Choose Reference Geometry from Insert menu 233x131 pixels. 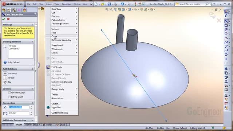tap(62, 40)
